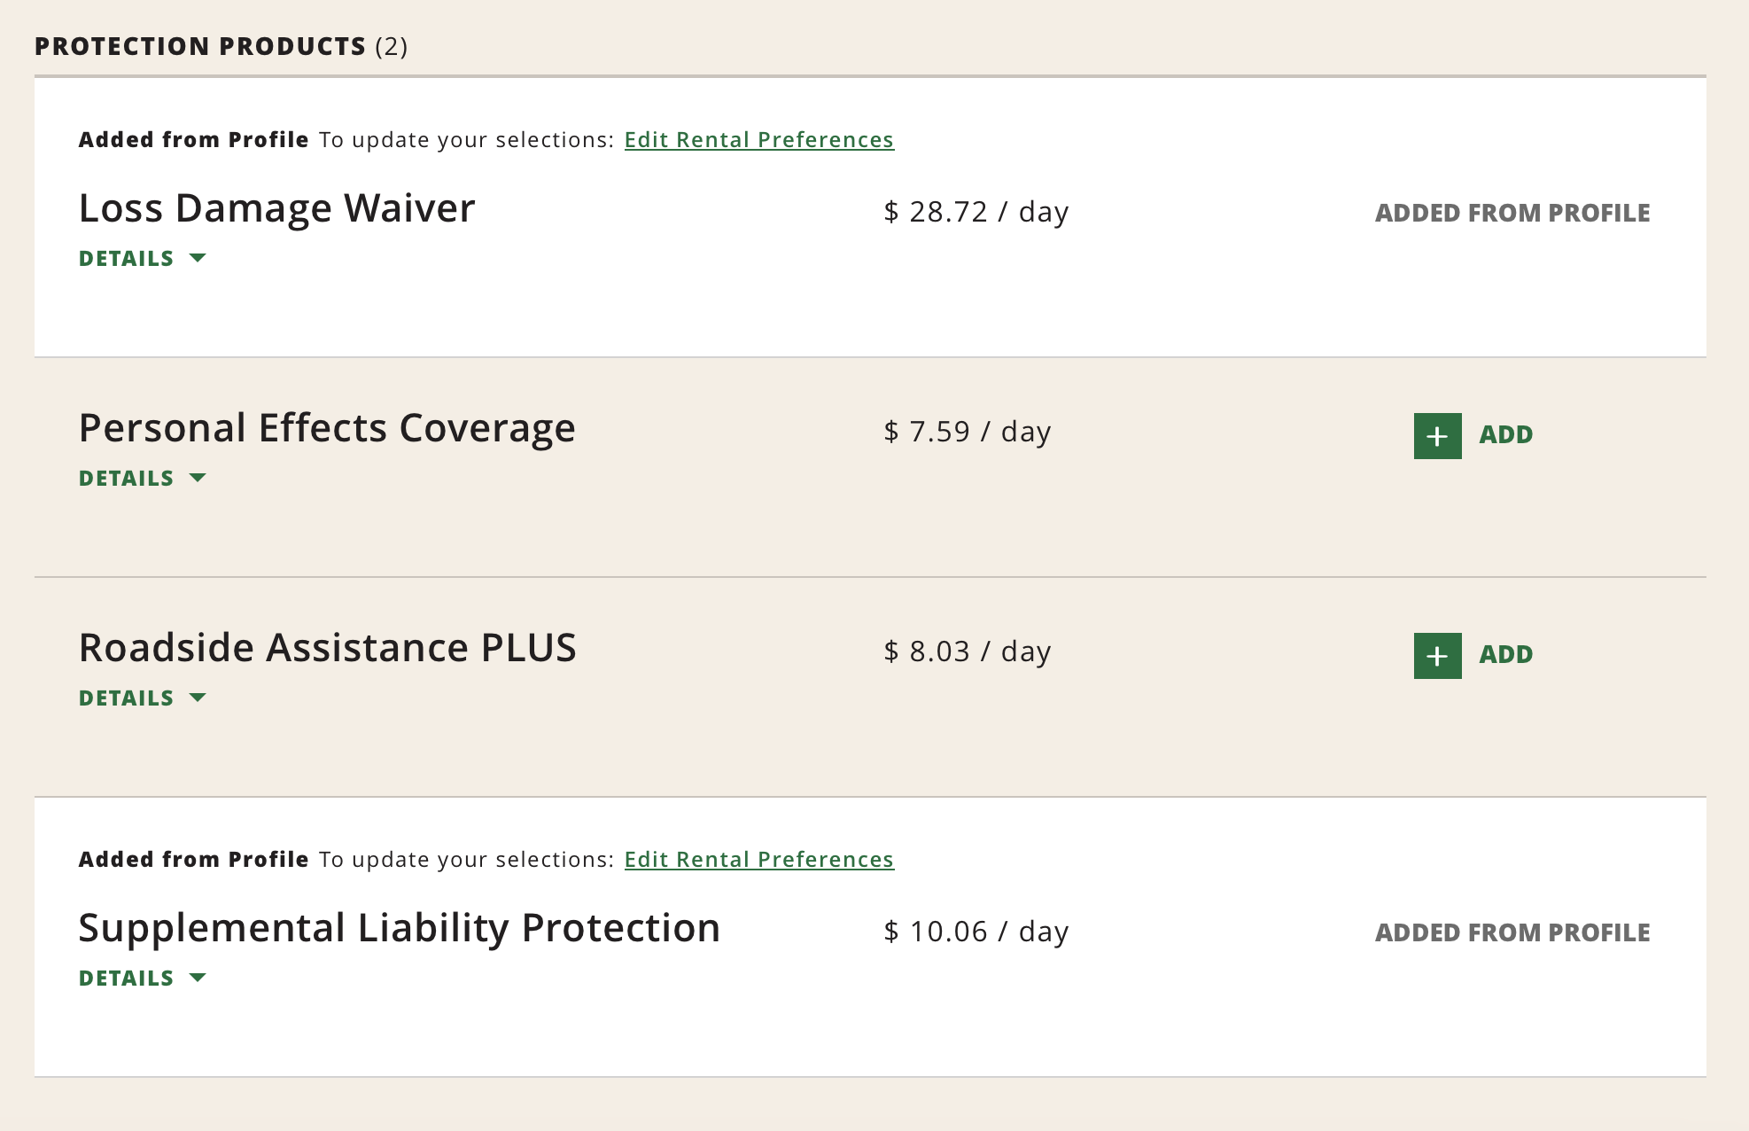This screenshot has width=1749, height=1131.
Task: Click the Personal Effects Coverage details arrow icon
Action: tap(198, 478)
